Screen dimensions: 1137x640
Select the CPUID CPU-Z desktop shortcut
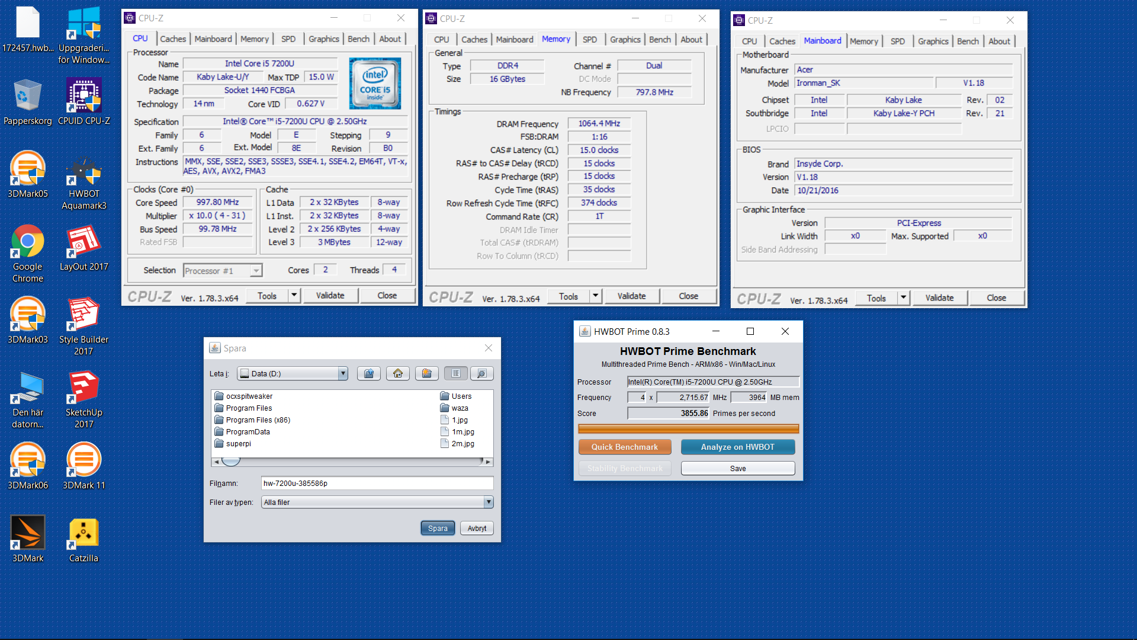click(83, 102)
